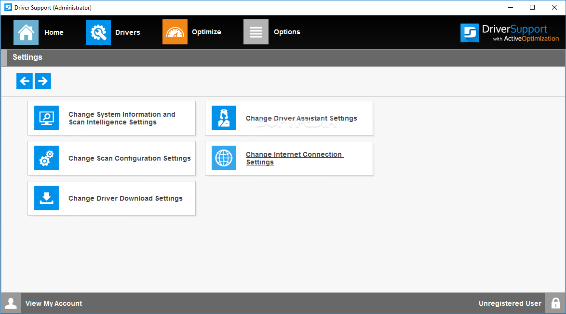Switch to the Optimize tab label
566x314 pixels.
pyautogui.click(x=206, y=32)
